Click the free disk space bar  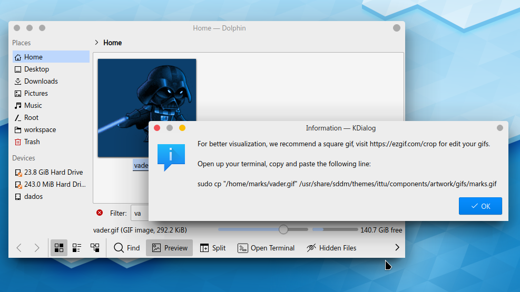(x=335, y=229)
